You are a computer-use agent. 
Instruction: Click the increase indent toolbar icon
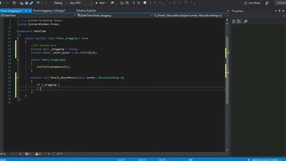[127, 3]
